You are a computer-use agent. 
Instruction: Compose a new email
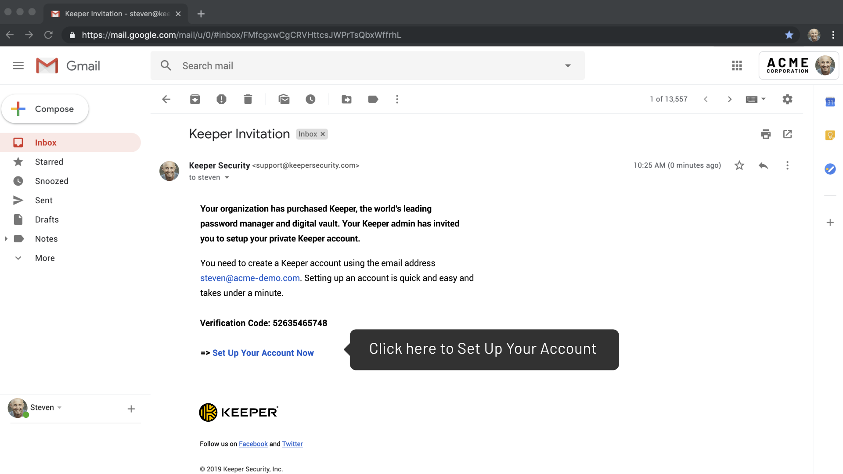[45, 109]
